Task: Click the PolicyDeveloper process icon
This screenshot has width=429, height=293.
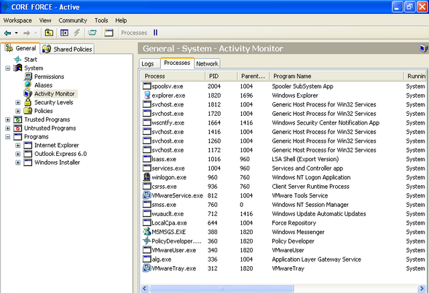Action: [x=147, y=241]
